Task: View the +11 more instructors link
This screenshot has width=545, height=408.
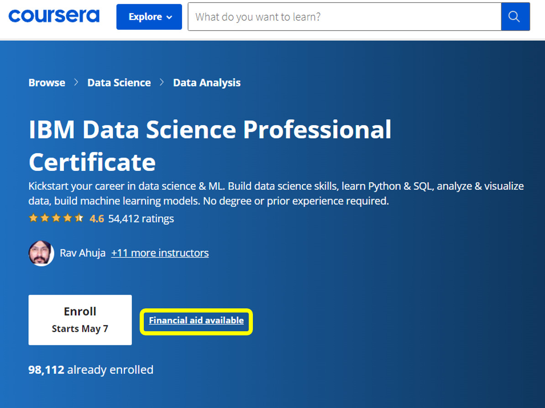Action: [160, 253]
